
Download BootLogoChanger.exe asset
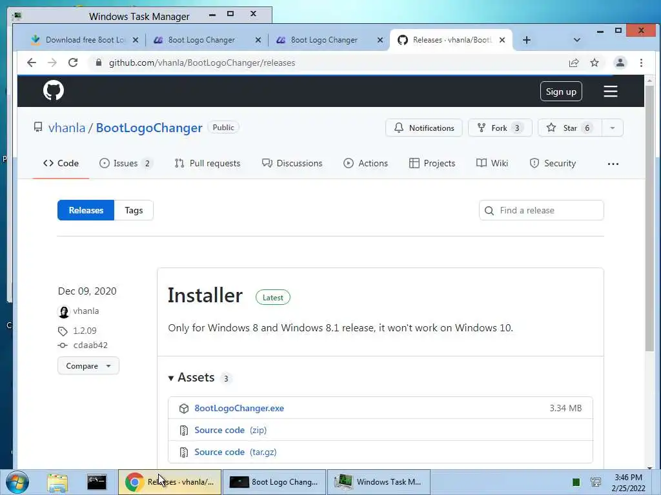pyautogui.click(x=239, y=408)
